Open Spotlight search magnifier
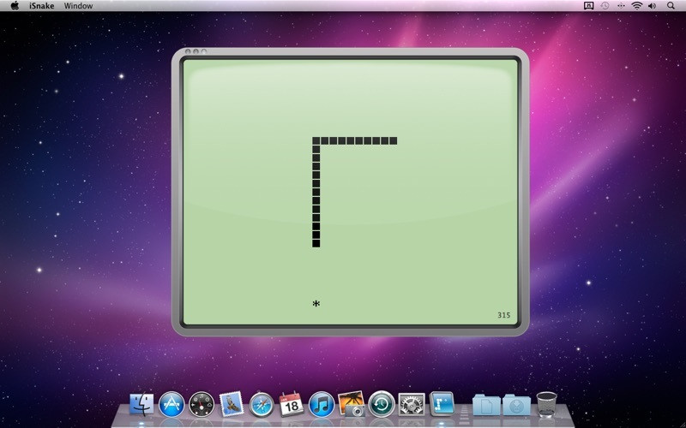Image resolution: width=686 pixels, height=428 pixels. (x=671, y=6)
